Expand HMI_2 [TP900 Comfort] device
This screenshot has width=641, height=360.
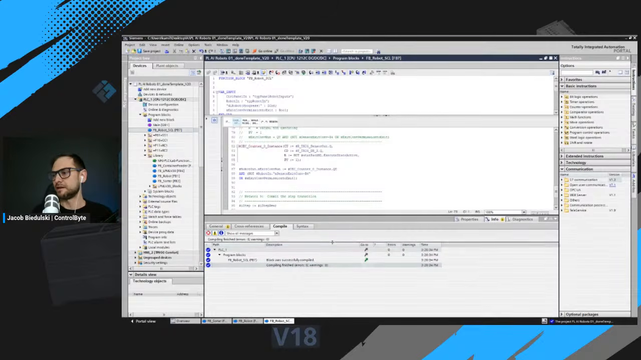[136, 252]
